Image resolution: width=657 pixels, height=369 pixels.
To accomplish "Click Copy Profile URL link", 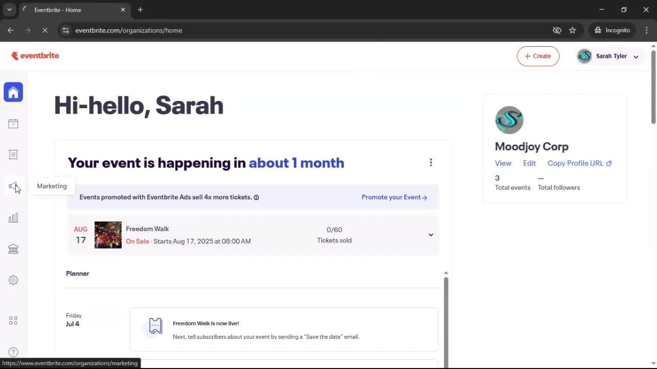I will click(575, 163).
